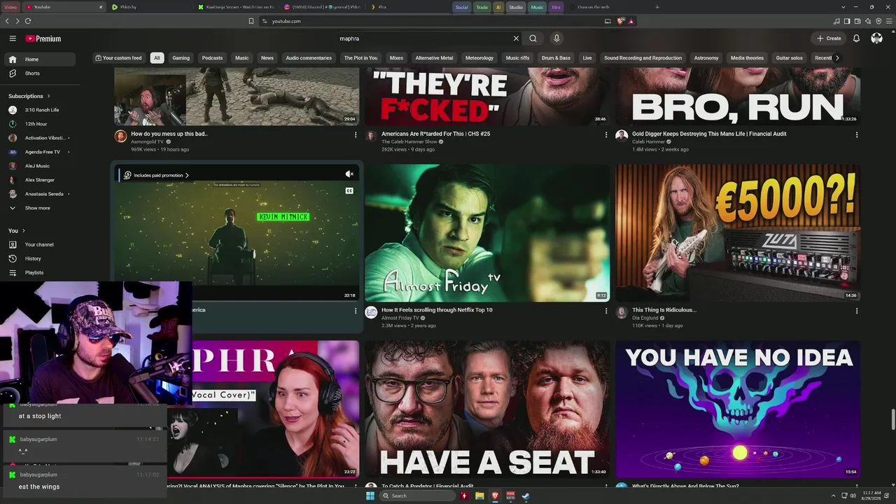Viewport: 896px width, 504px height.
Task: Click the Windows taskbar Search box
Action: (x=416, y=496)
